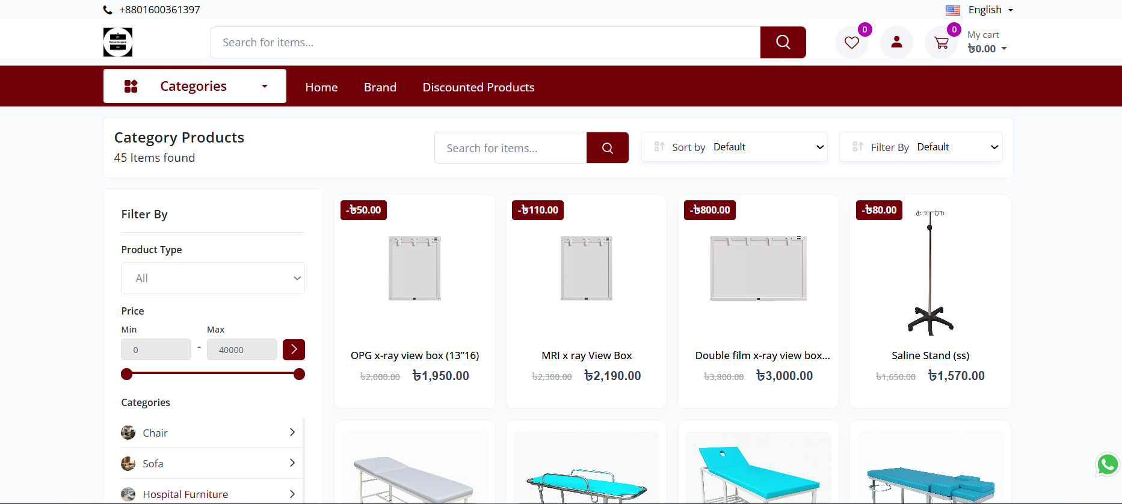Click the wishlist heart icon
The image size is (1122, 504).
pyautogui.click(x=851, y=43)
